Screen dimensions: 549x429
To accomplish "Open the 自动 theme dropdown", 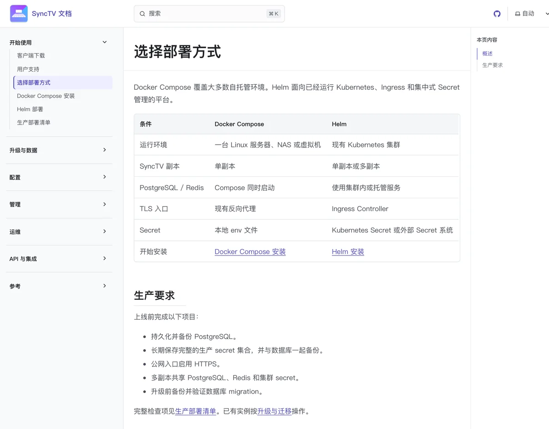I will point(532,14).
